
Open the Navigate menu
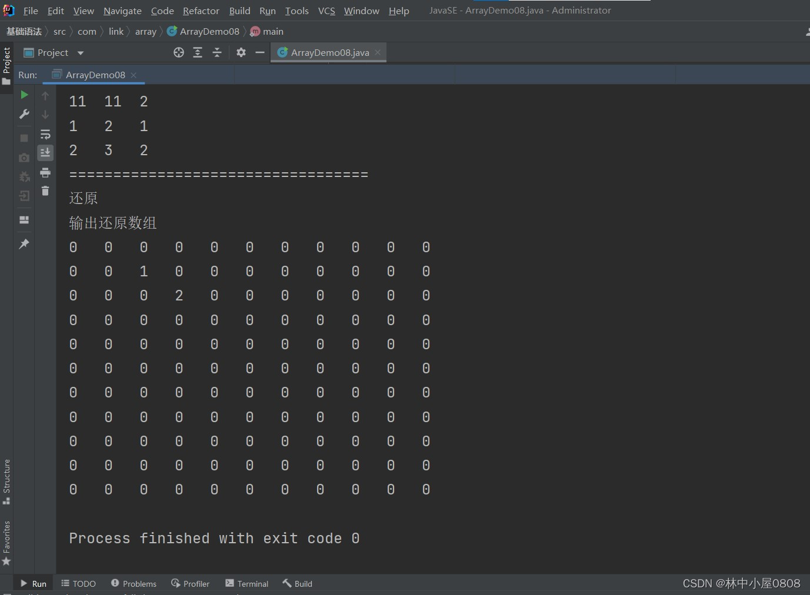122,11
